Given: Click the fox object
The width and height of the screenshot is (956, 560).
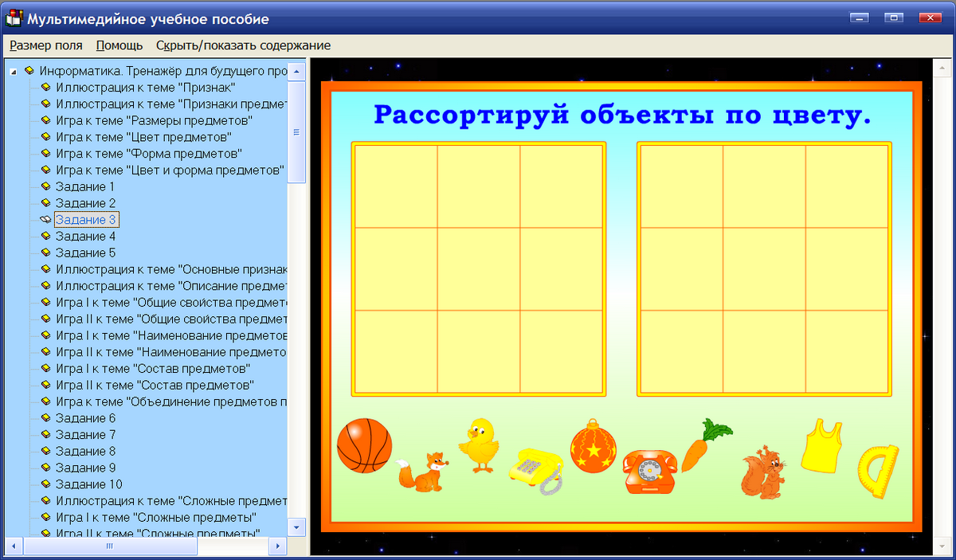Looking at the screenshot, I should point(421,468).
